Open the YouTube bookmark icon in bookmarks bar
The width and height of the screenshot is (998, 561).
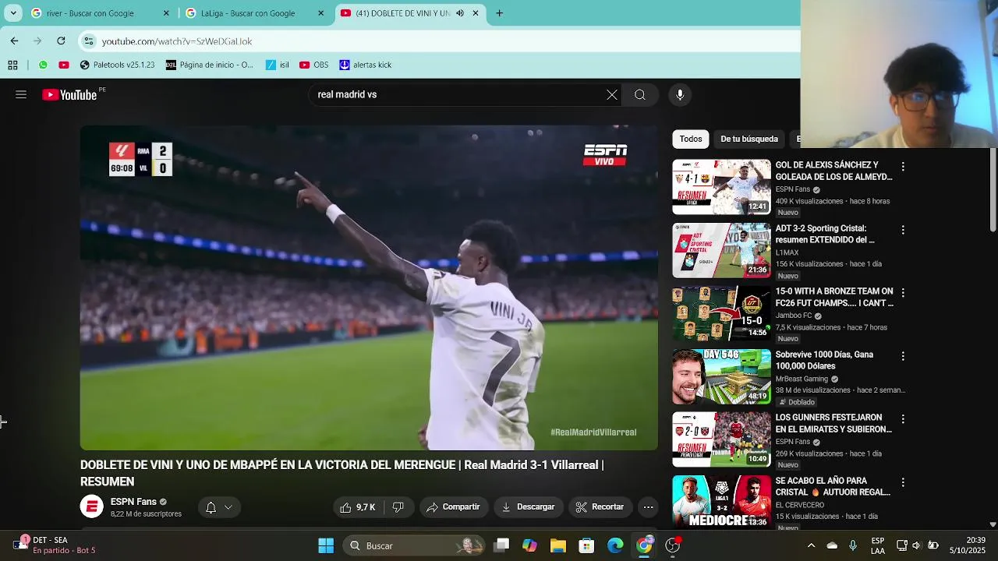click(64, 65)
